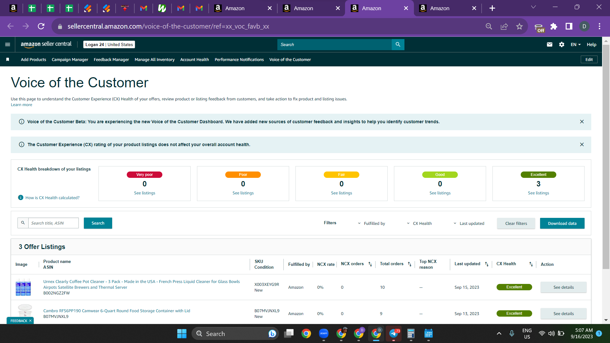Sort by CX Health column arrows

[531, 264]
